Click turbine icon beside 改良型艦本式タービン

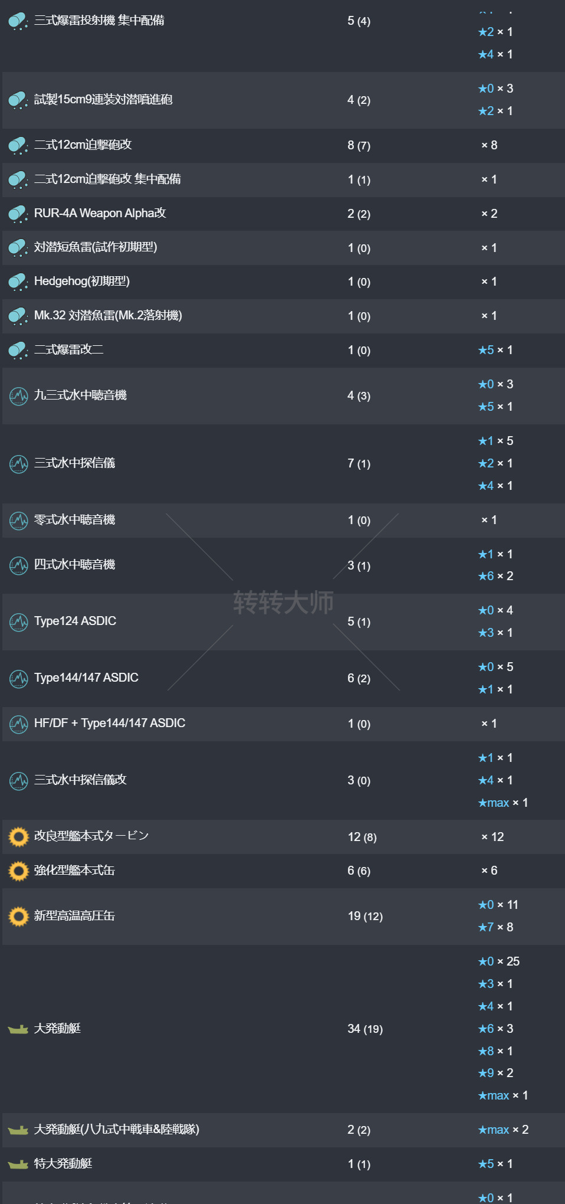(19, 837)
